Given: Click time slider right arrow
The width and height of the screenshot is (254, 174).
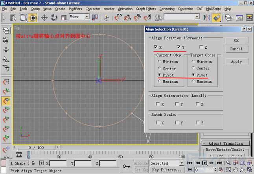Looking at the screenshot, I should [57, 147].
